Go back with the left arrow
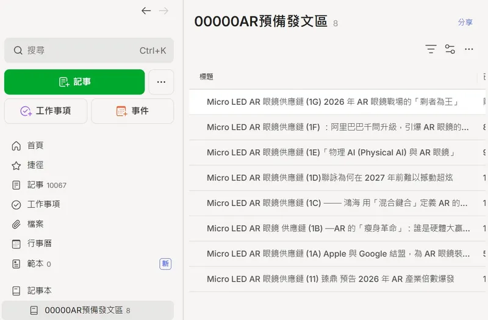This screenshot has width=488, height=320. (146, 11)
